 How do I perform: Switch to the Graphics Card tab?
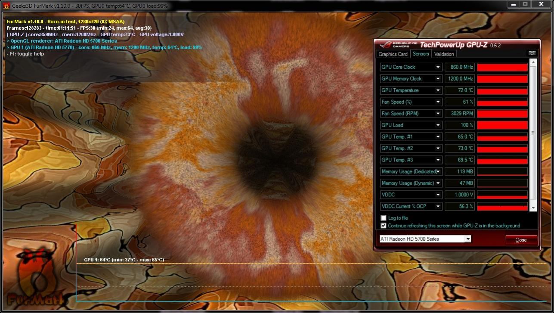coord(393,54)
